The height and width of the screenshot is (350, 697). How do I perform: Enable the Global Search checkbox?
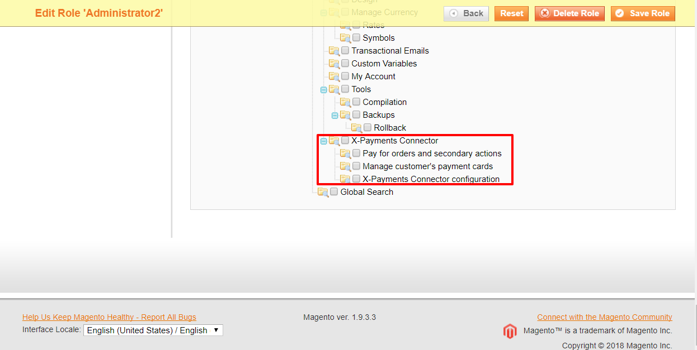click(x=334, y=191)
